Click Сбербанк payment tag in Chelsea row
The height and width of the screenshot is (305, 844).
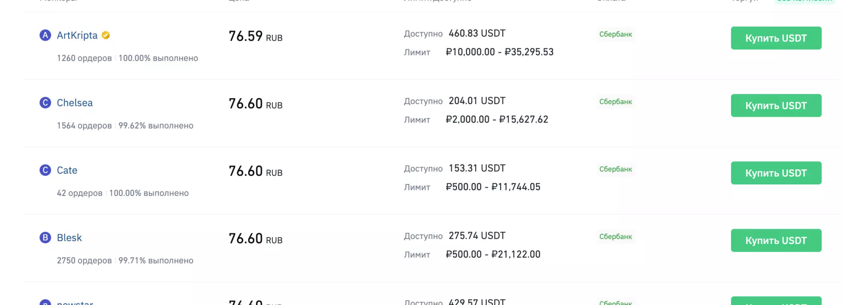(616, 102)
